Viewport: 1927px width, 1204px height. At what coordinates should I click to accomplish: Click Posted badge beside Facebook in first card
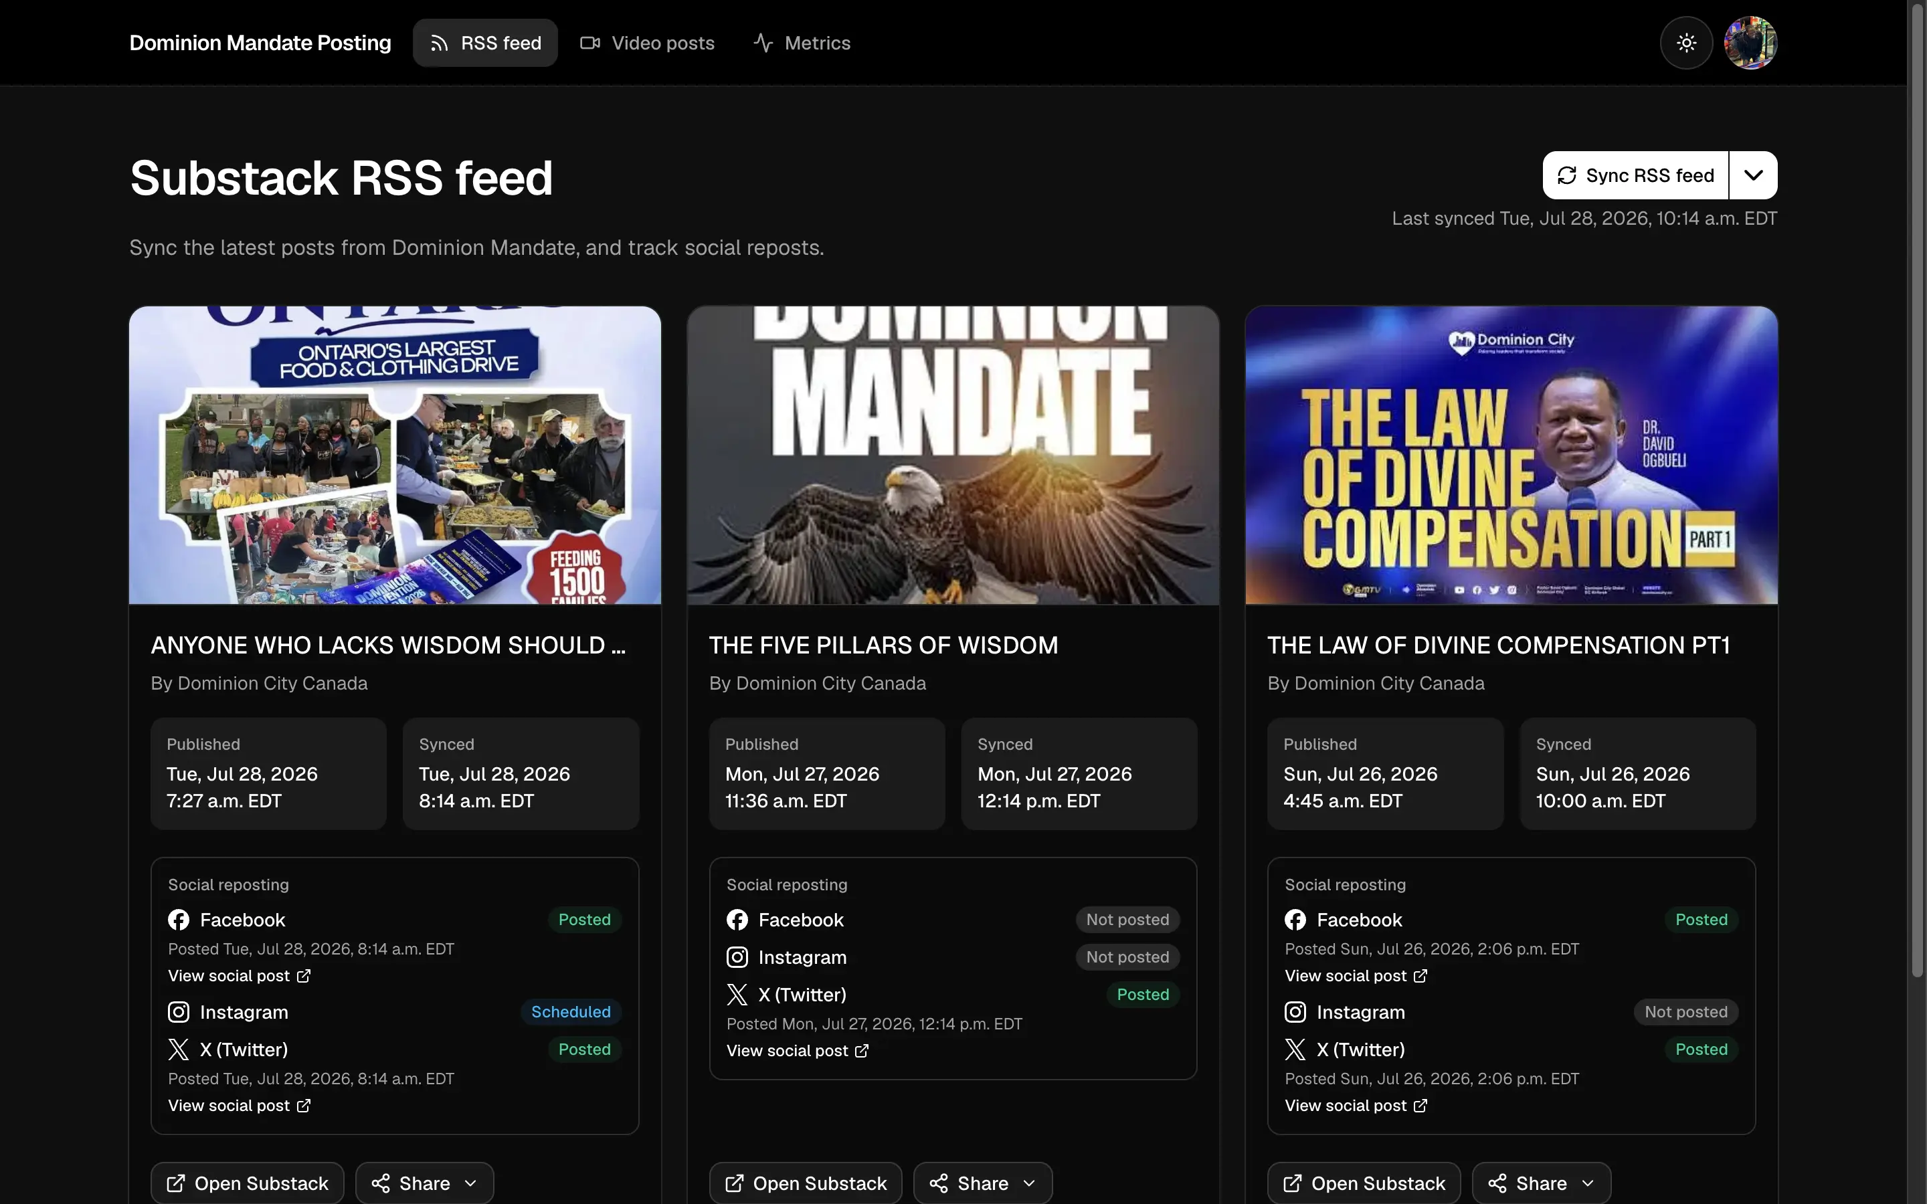click(x=585, y=920)
